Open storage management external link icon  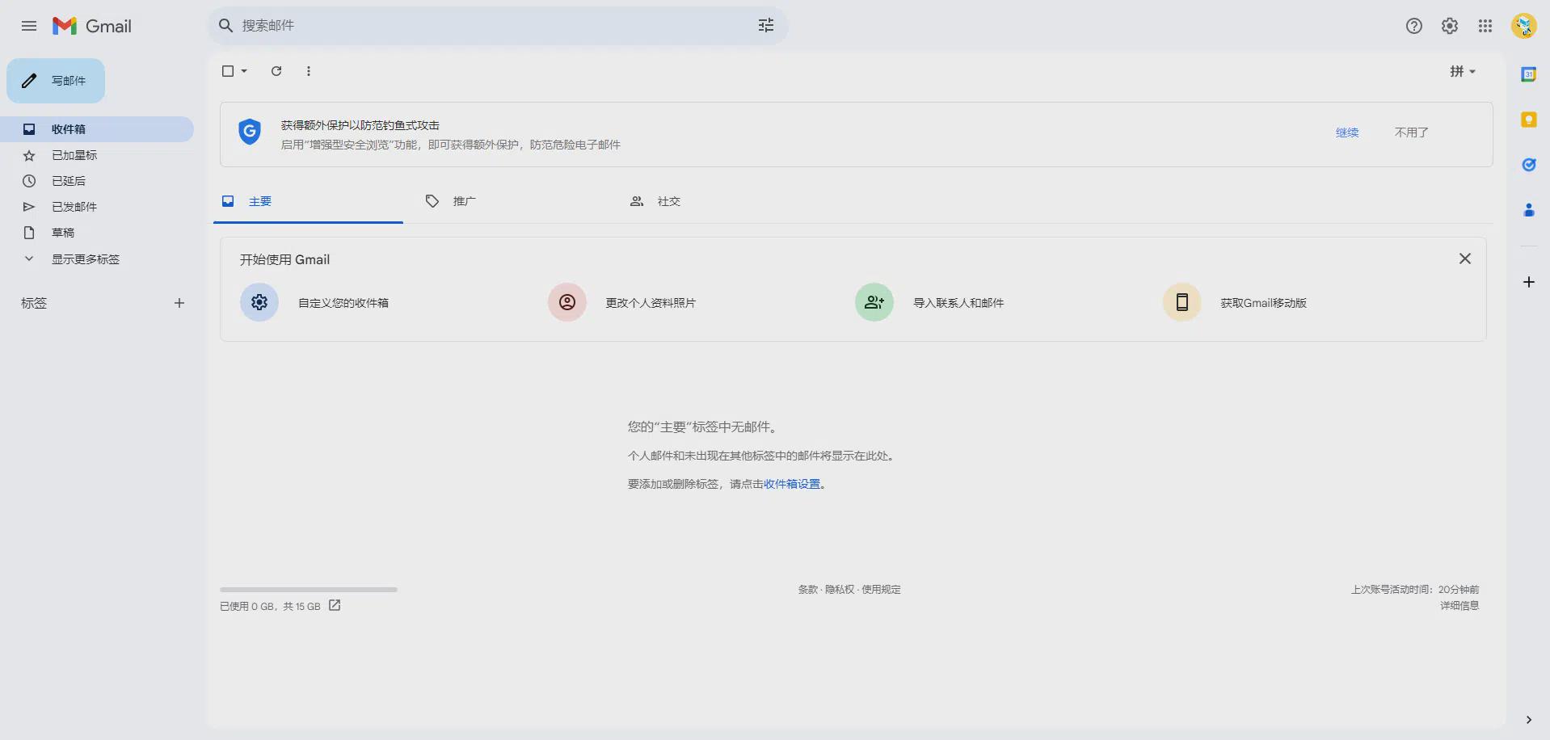tap(335, 605)
